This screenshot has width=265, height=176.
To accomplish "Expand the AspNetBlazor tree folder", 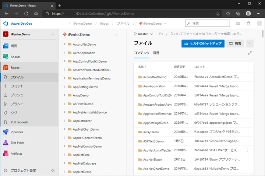I will pos(64,121).
